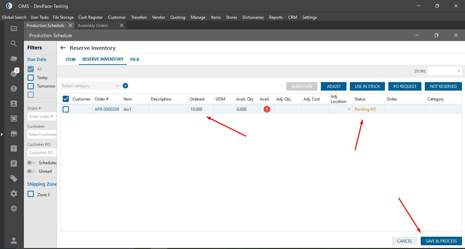This screenshot has width=465, height=249.
Task: Open the Select category dropdown
Action: click(x=91, y=86)
